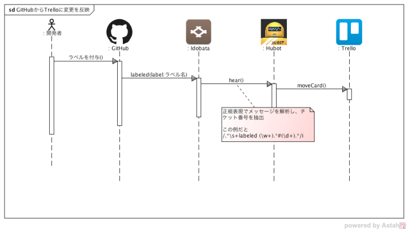Select the activation bar on Idobata lifeline
This screenshot has width=408, height=231.
199,97
